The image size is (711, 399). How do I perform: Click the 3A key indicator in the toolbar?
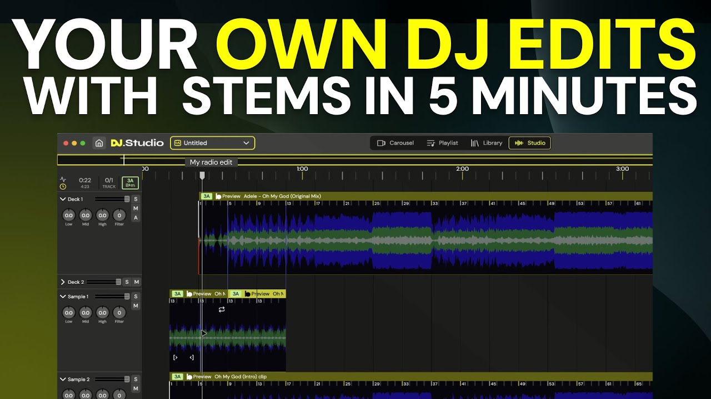(x=131, y=183)
